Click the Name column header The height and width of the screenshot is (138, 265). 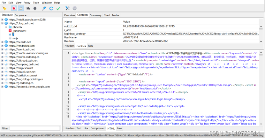(x=93, y=22)
